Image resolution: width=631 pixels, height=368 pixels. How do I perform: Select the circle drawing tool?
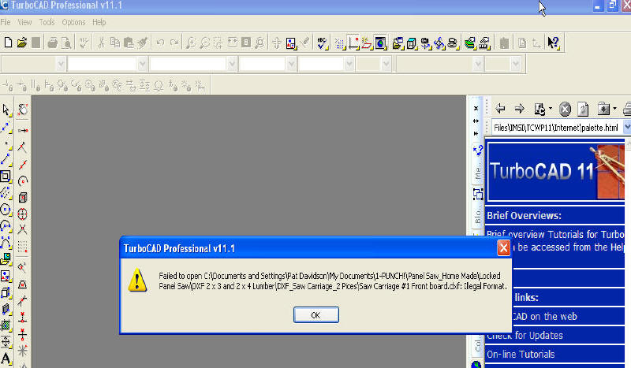[6, 210]
